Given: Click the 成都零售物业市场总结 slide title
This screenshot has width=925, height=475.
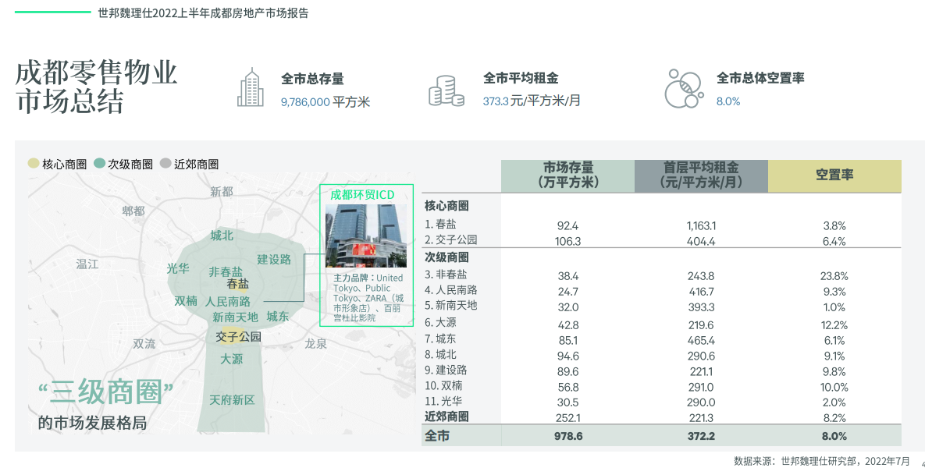Looking at the screenshot, I should tap(97, 87).
